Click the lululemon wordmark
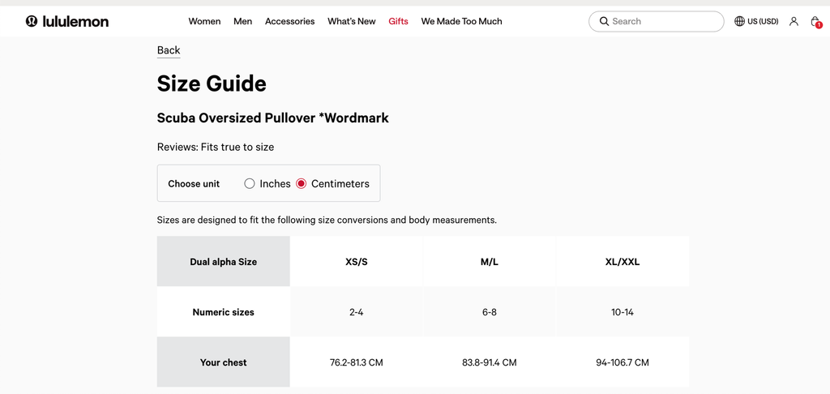 tap(75, 21)
